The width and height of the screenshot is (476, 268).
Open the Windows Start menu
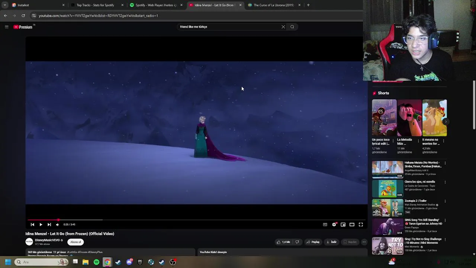click(8, 262)
